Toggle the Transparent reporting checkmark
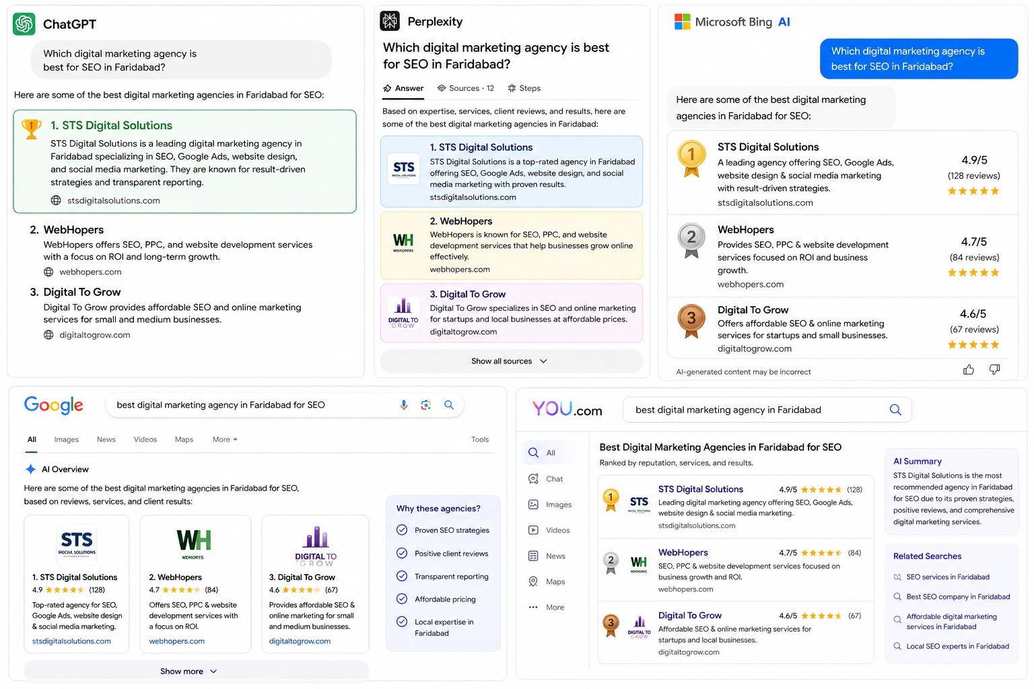This screenshot has height=689, width=1034. pos(402,576)
